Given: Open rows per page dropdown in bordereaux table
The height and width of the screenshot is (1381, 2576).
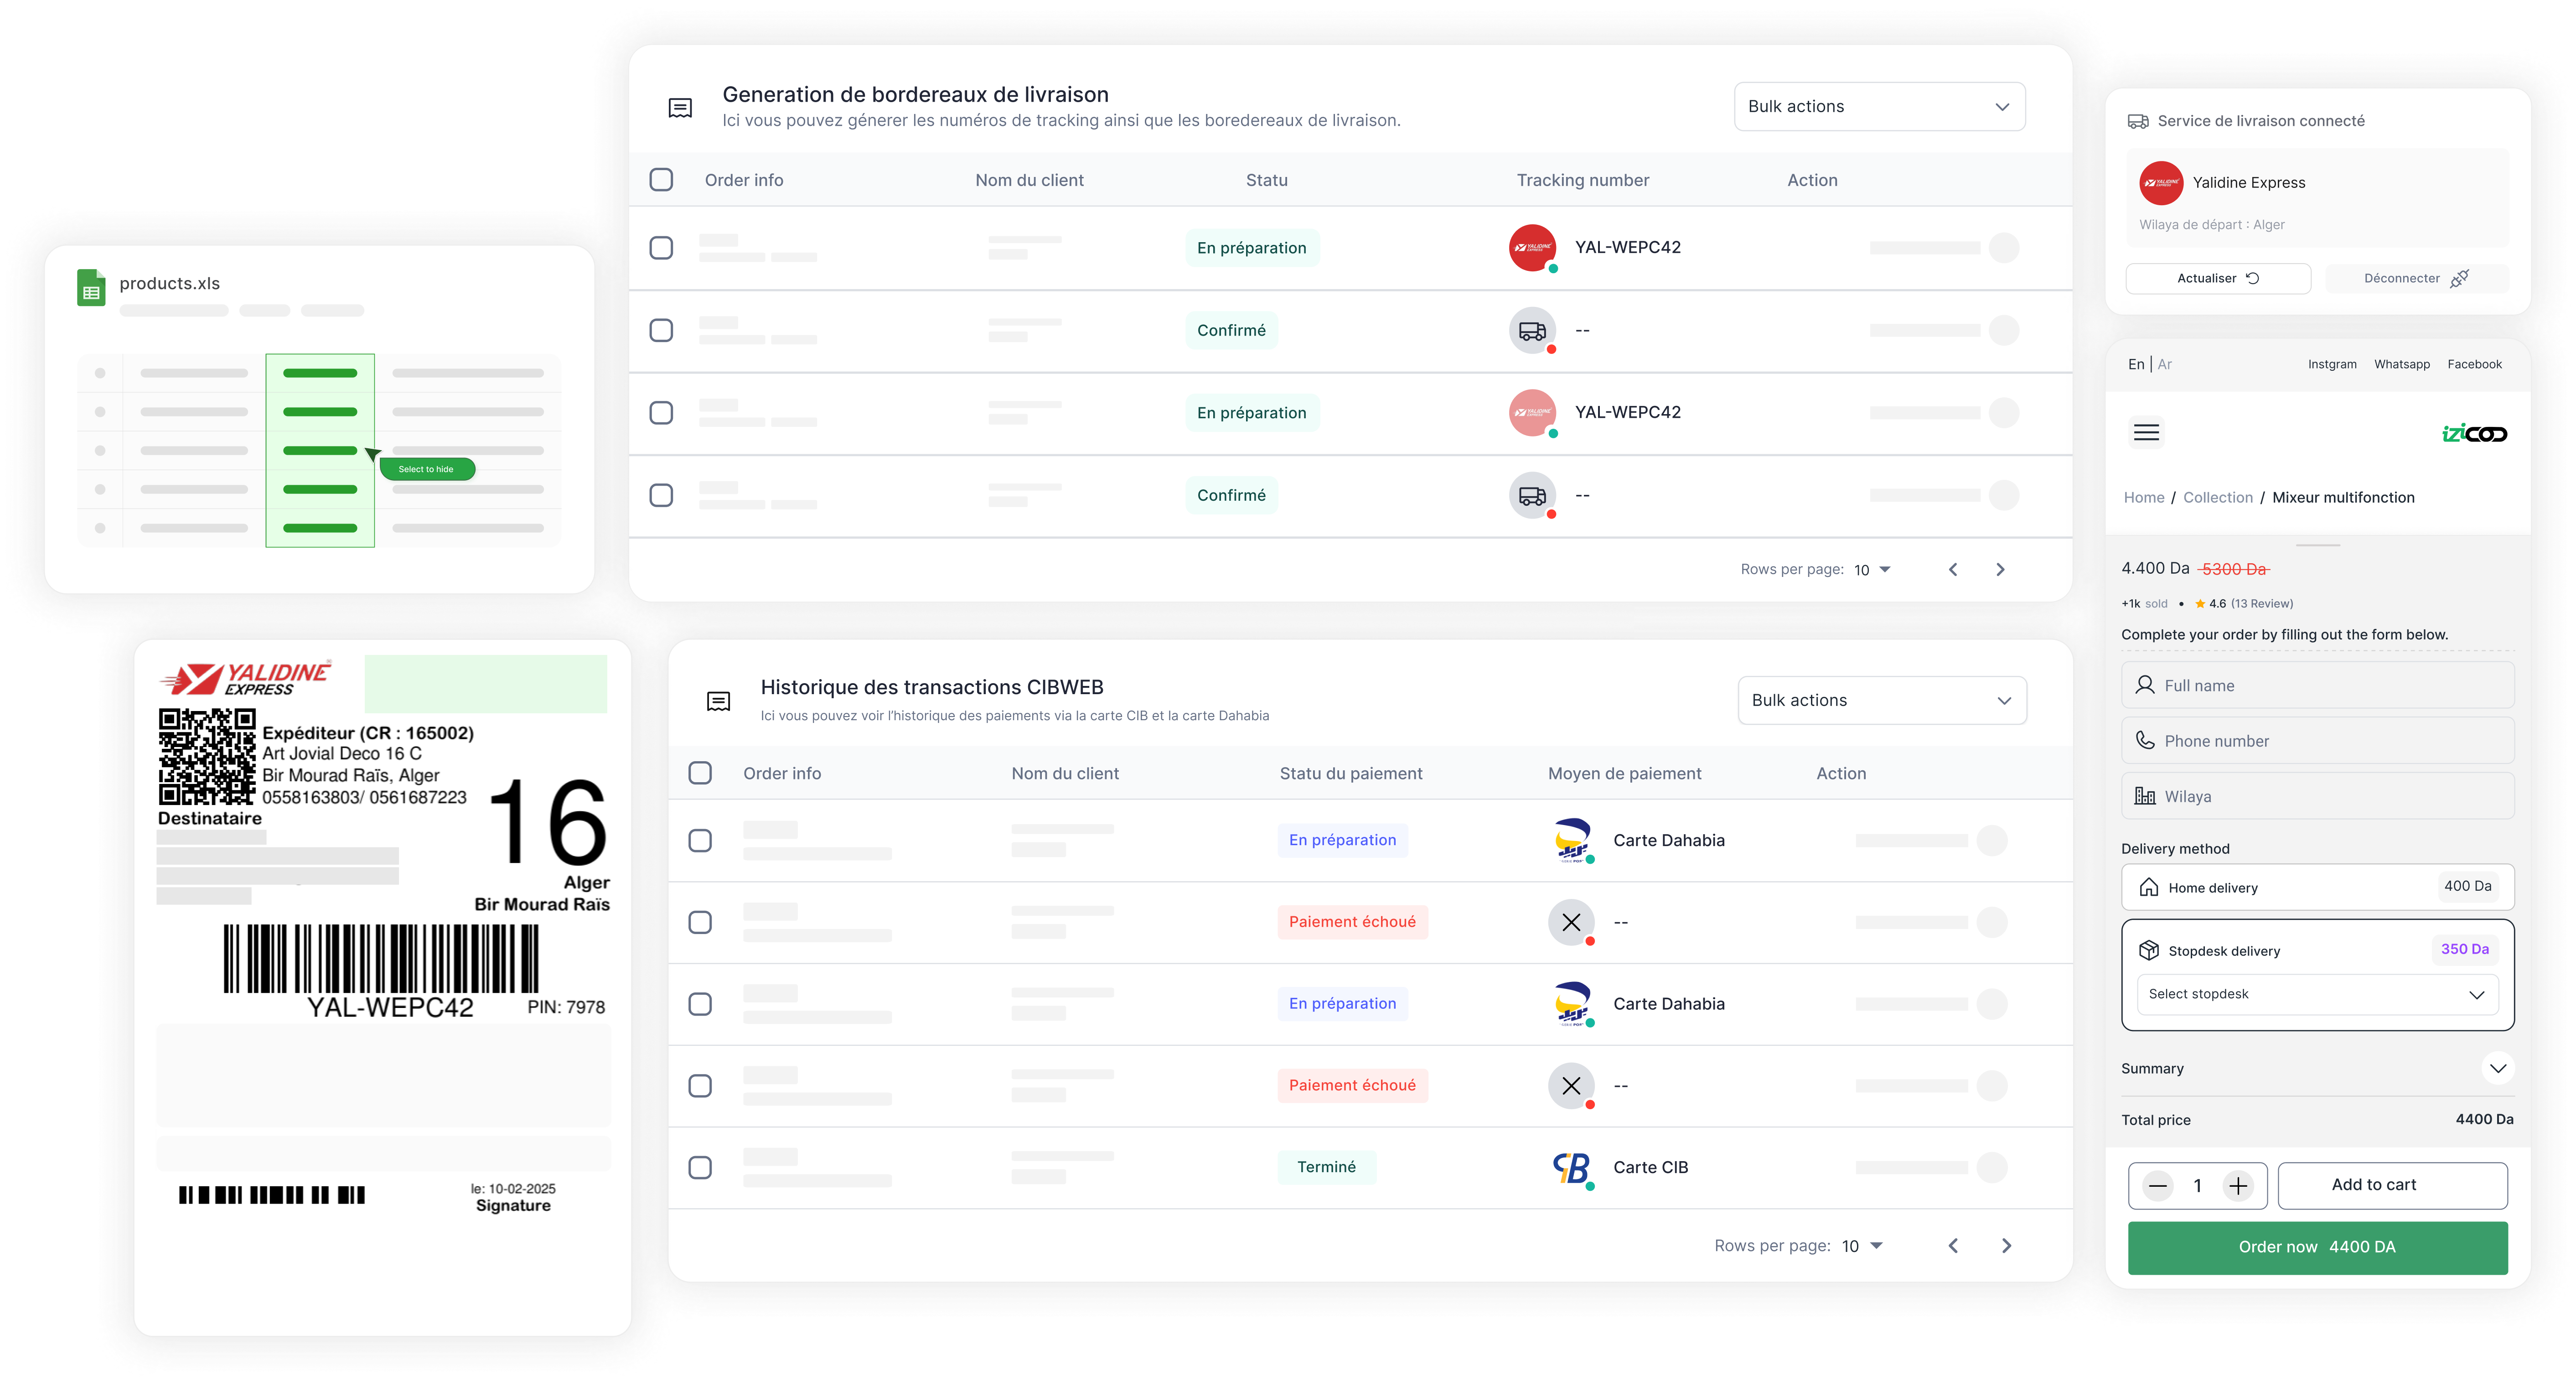Looking at the screenshot, I should click(x=1872, y=570).
